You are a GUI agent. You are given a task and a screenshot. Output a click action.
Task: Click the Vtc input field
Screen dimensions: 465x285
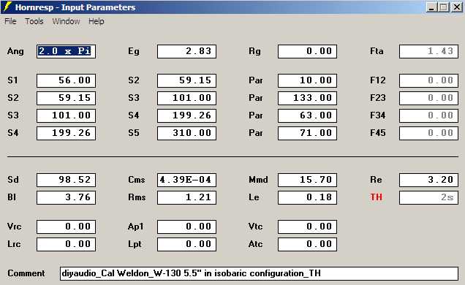(x=308, y=227)
